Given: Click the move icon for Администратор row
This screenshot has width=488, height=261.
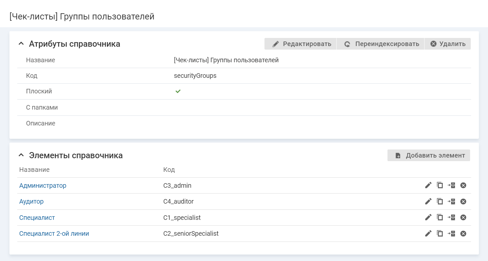Looking at the screenshot, I should (451, 185).
